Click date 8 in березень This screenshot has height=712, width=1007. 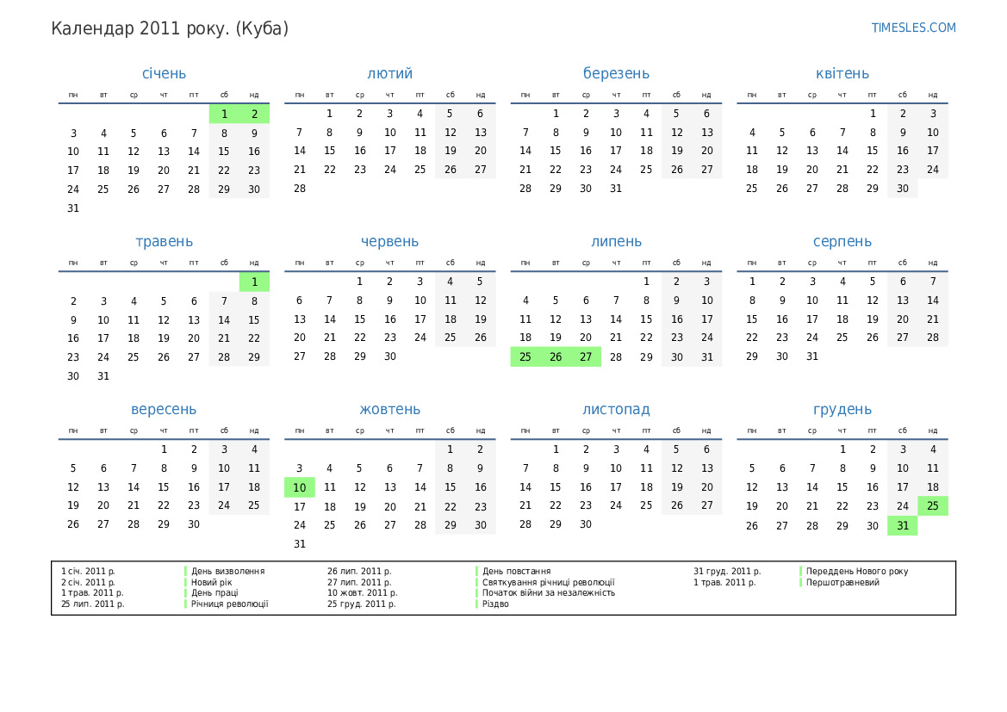[x=556, y=133]
